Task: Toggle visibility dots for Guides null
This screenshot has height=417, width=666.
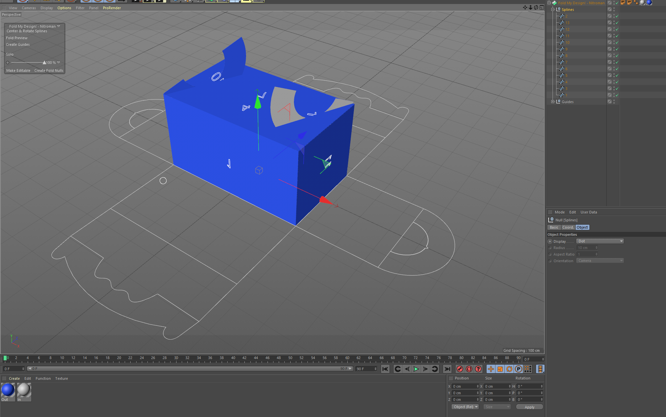Action: [614, 102]
